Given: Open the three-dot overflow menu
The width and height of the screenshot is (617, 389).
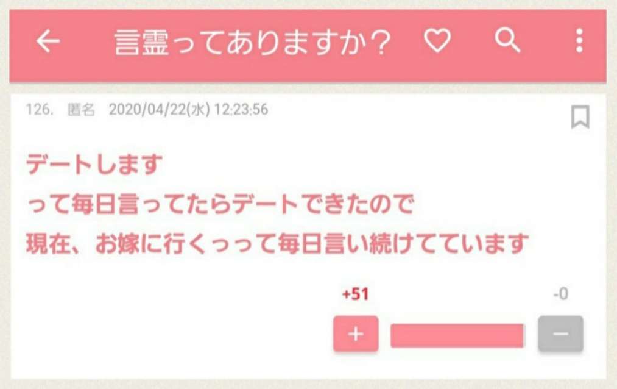Looking at the screenshot, I should [579, 41].
